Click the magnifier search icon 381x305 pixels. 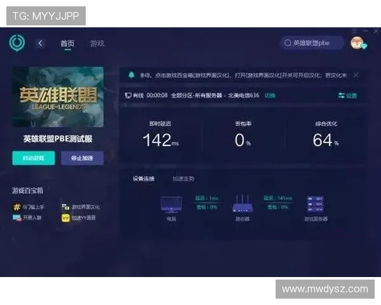click(288, 43)
